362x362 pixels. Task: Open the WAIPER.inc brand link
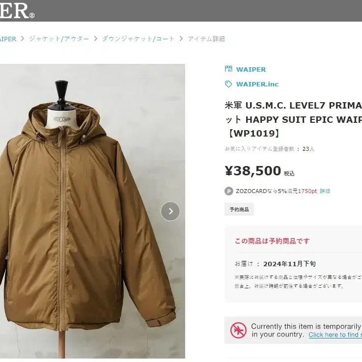coord(257,84)
